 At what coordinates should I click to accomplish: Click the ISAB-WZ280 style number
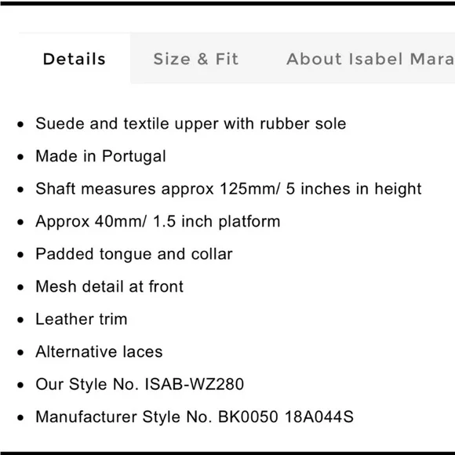coord(194,384)
